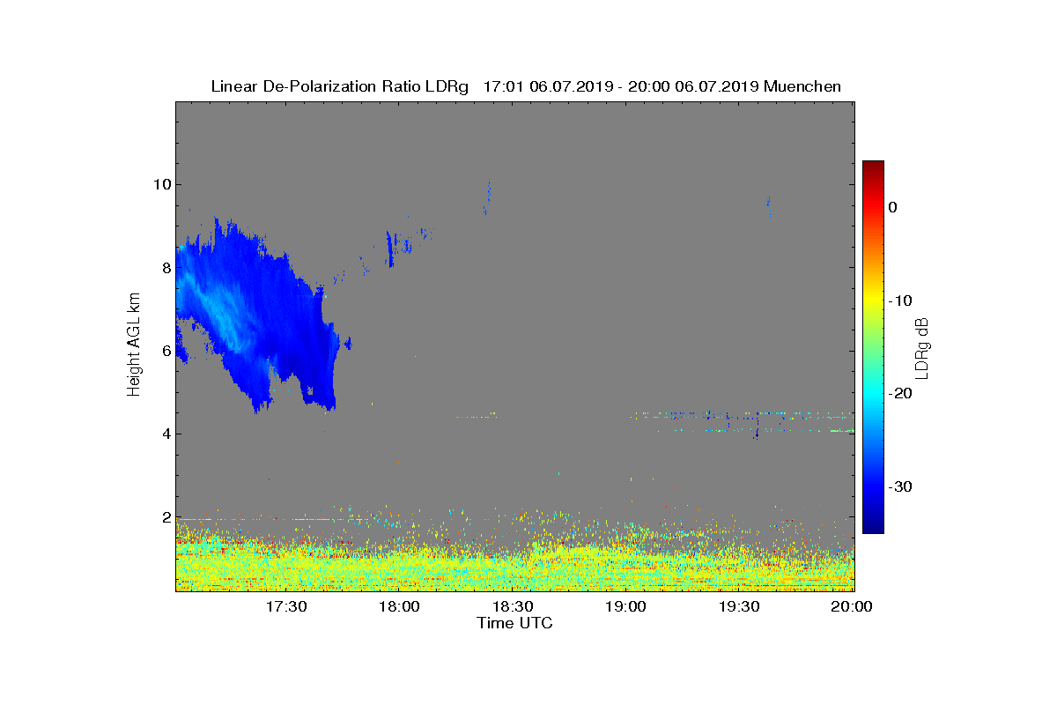The image size is (1057, 705).
Task: Click the cyan -20 dB colorbar region
Action: point(873,394)
